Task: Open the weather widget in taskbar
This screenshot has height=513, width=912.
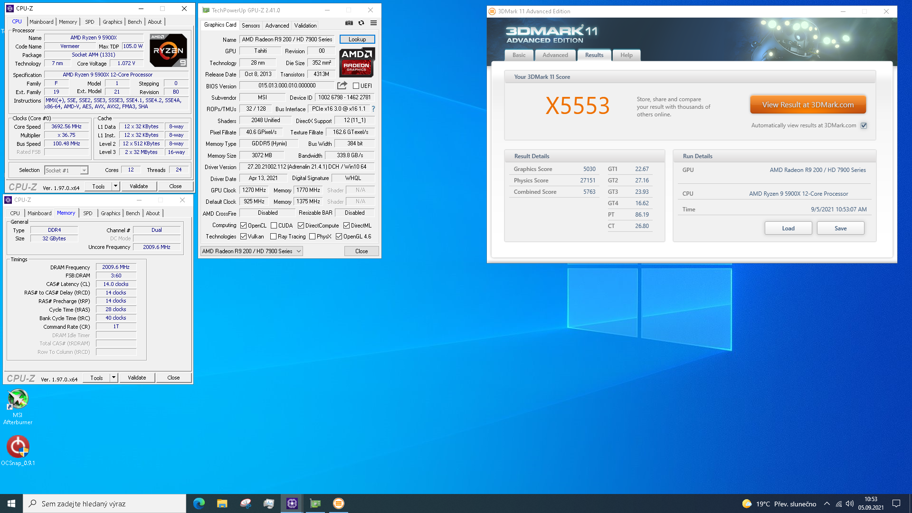Action: tap(779, 504)
